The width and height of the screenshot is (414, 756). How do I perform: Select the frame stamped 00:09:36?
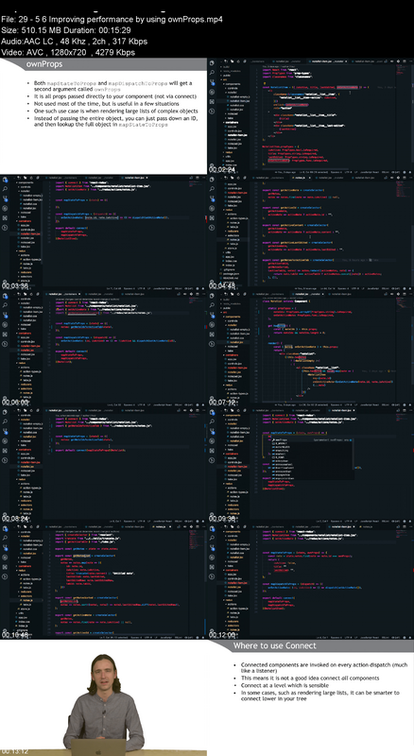(311, 466)
